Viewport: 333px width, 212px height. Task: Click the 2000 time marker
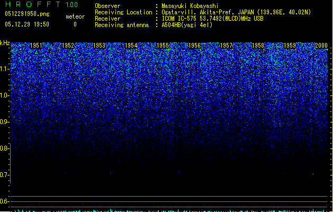(321, 46)
